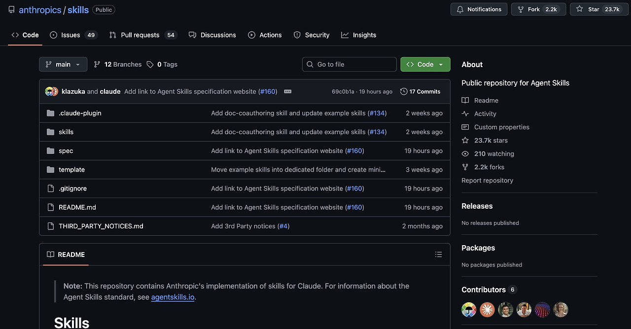The height and width of the screenshot is (329, 631).
Task: Click the Notifications bell button
Action: point(479,9)
